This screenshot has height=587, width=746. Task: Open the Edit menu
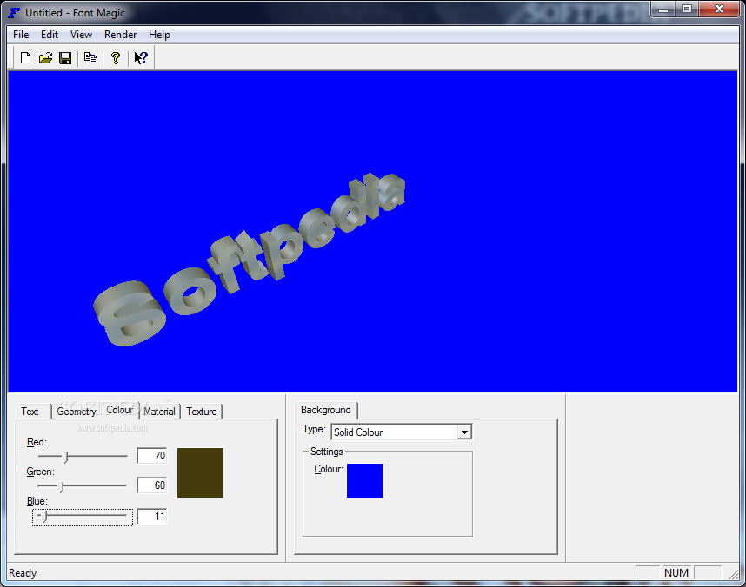[x=50, y=35]
